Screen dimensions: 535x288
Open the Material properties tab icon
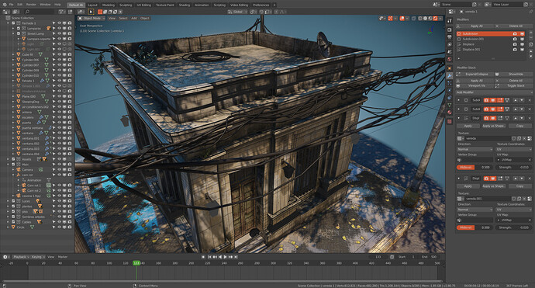click(x=450, y=112)
